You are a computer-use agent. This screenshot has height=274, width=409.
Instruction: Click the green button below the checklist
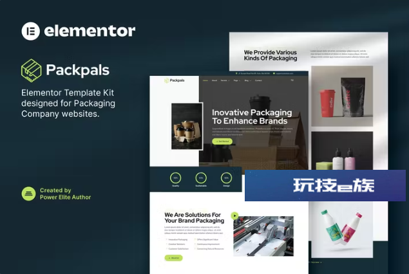173,258
